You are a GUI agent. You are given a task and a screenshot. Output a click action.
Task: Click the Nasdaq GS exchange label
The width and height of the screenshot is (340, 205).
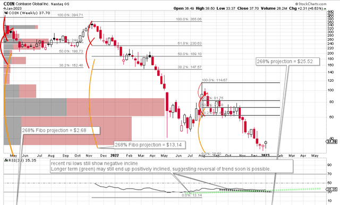pos(60,4)
